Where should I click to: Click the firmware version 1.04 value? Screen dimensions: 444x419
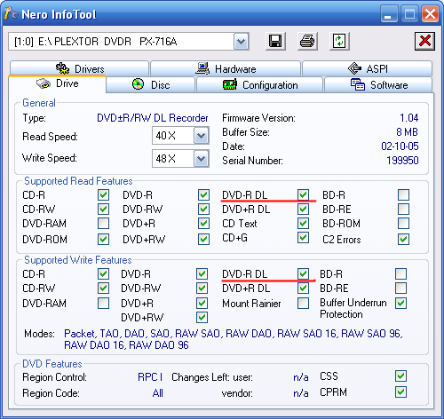click(x=409, y=118)
